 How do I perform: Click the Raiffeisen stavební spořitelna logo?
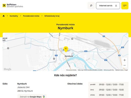[x=13, y=6]
